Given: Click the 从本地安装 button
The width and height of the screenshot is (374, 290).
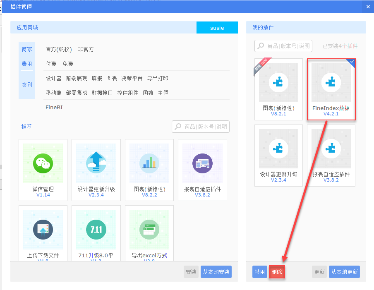Looking at the screenshot, I should [x=216, y=272].
